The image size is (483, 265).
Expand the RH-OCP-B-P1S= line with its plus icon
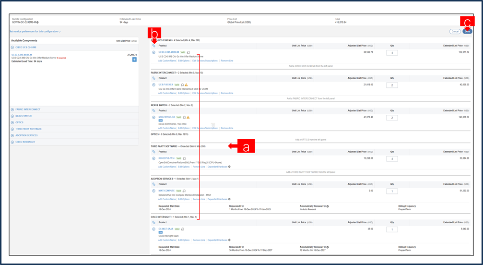[x=153, y=158]
